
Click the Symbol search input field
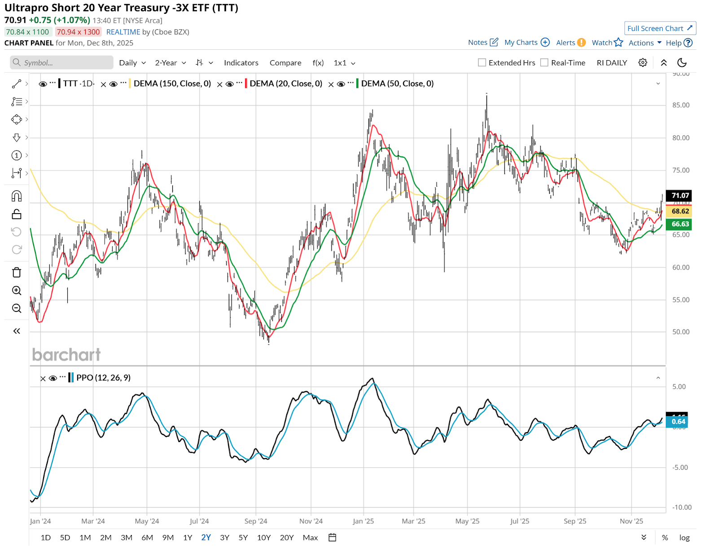pyautogui.click(x=62, y=63)
